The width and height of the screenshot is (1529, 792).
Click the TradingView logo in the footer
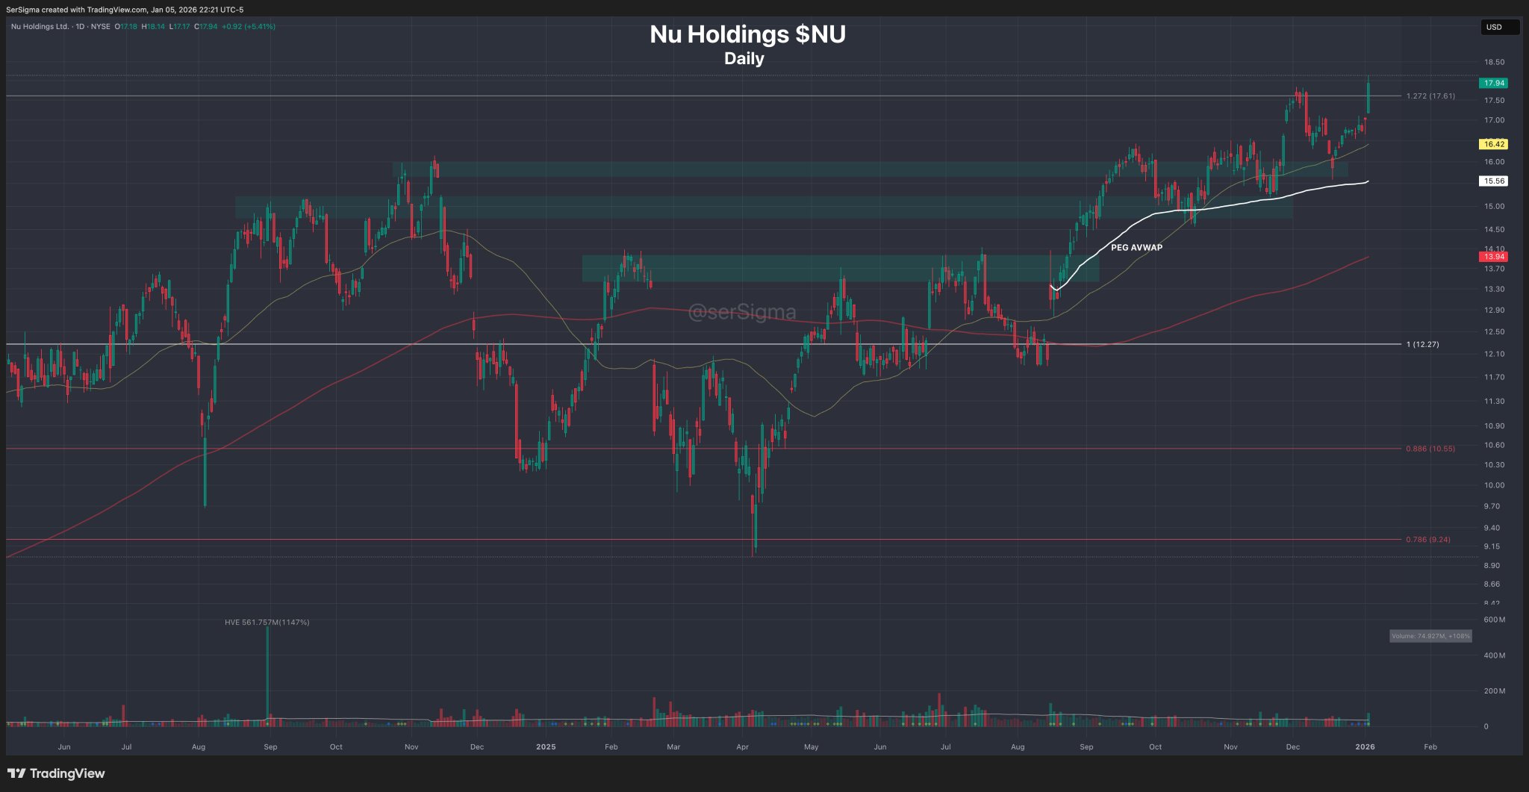[x=56, y=773]
